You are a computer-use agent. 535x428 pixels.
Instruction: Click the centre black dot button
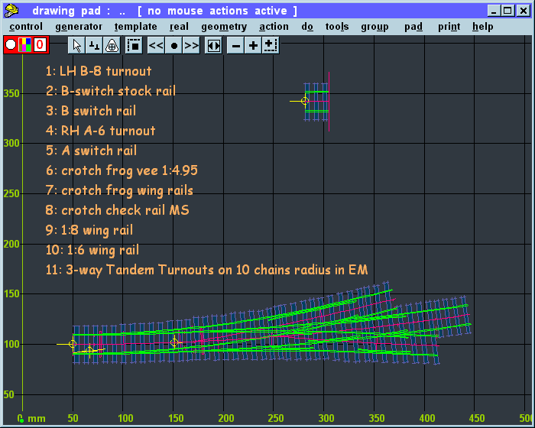[x=173, y=45]
